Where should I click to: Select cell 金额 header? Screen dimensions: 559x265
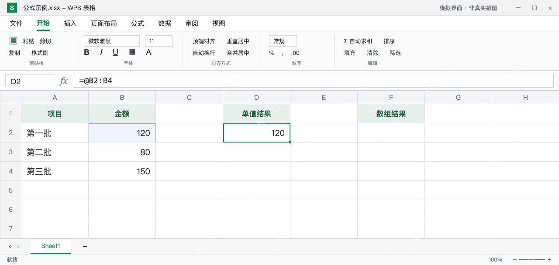122,114
